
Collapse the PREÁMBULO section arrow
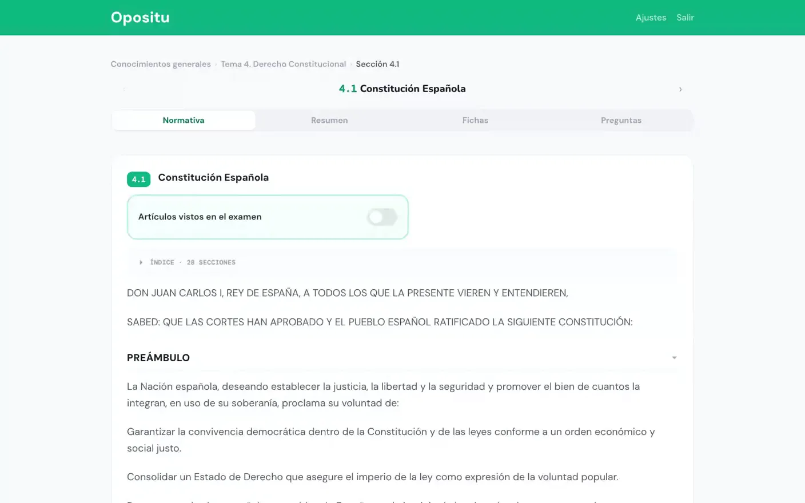(674, 358)
